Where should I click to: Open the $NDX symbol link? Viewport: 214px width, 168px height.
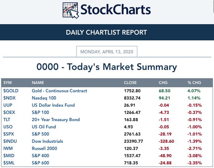9,98
